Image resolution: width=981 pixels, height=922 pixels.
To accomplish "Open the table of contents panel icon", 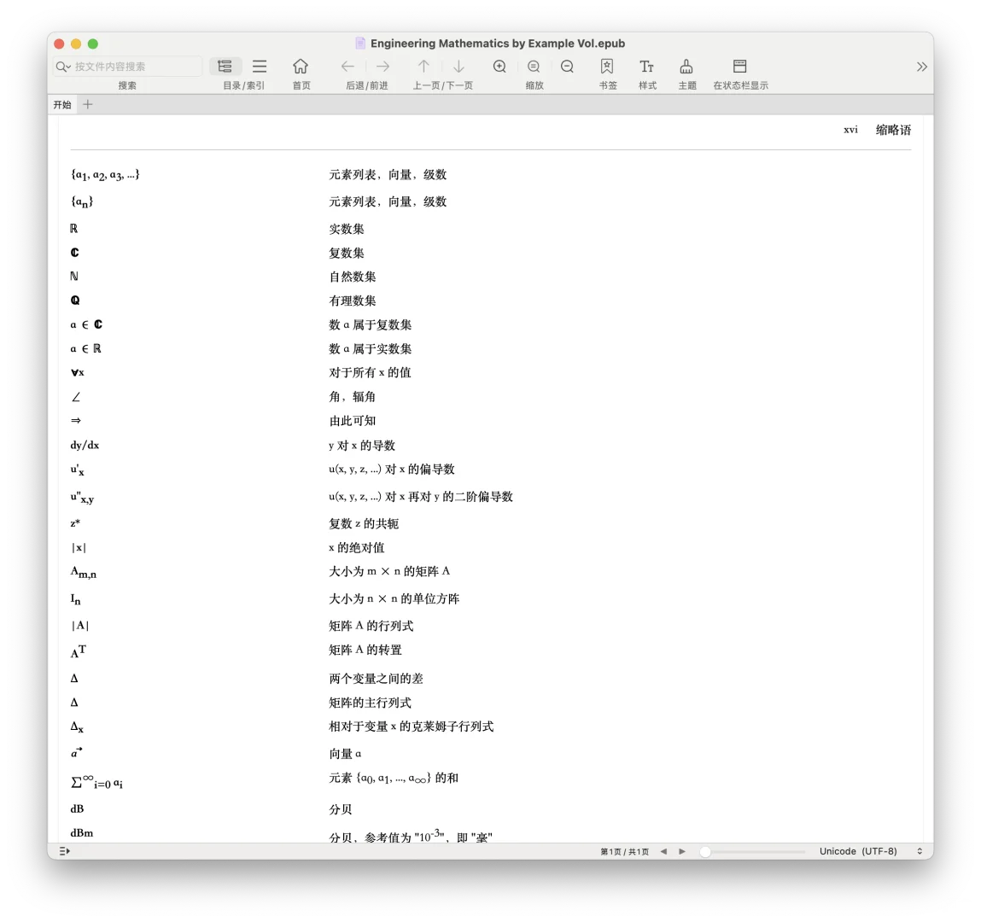I will coord(225,67).
